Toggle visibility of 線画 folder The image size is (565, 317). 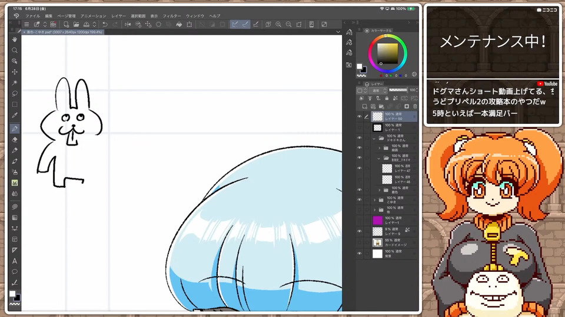coord(359,148)
